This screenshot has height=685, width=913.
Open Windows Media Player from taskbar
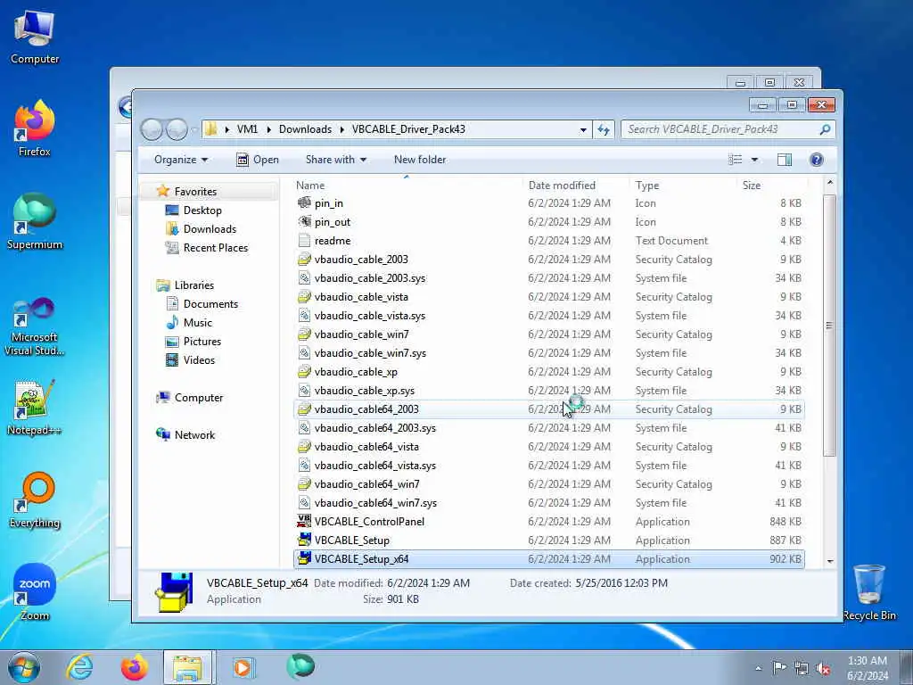(x=243, y=667)
